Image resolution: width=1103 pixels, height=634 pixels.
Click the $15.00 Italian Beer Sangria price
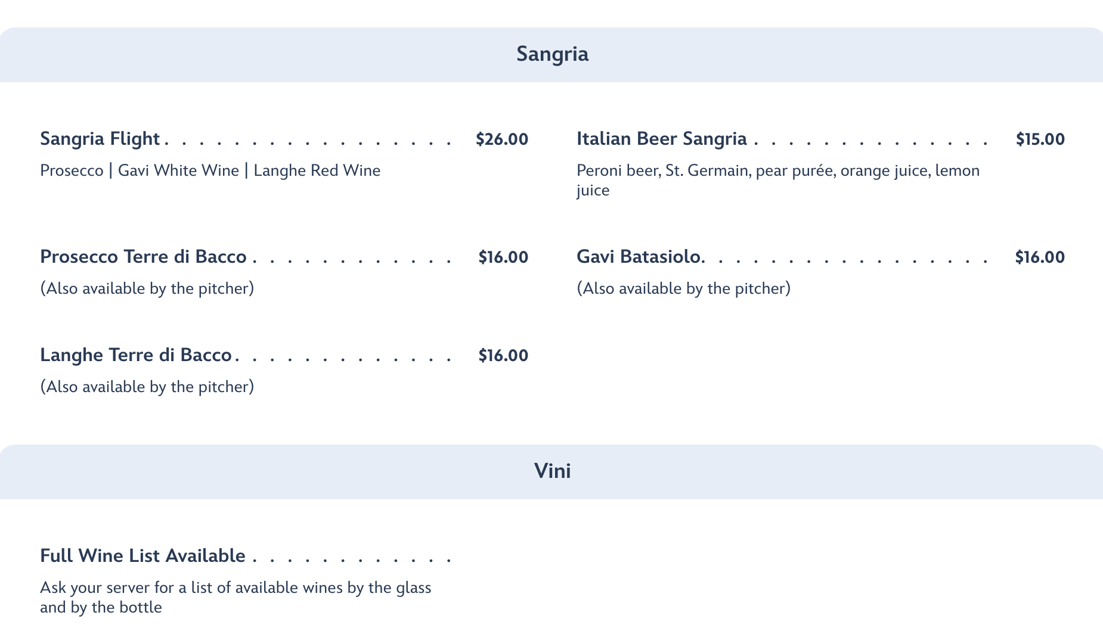point(1040,139)
